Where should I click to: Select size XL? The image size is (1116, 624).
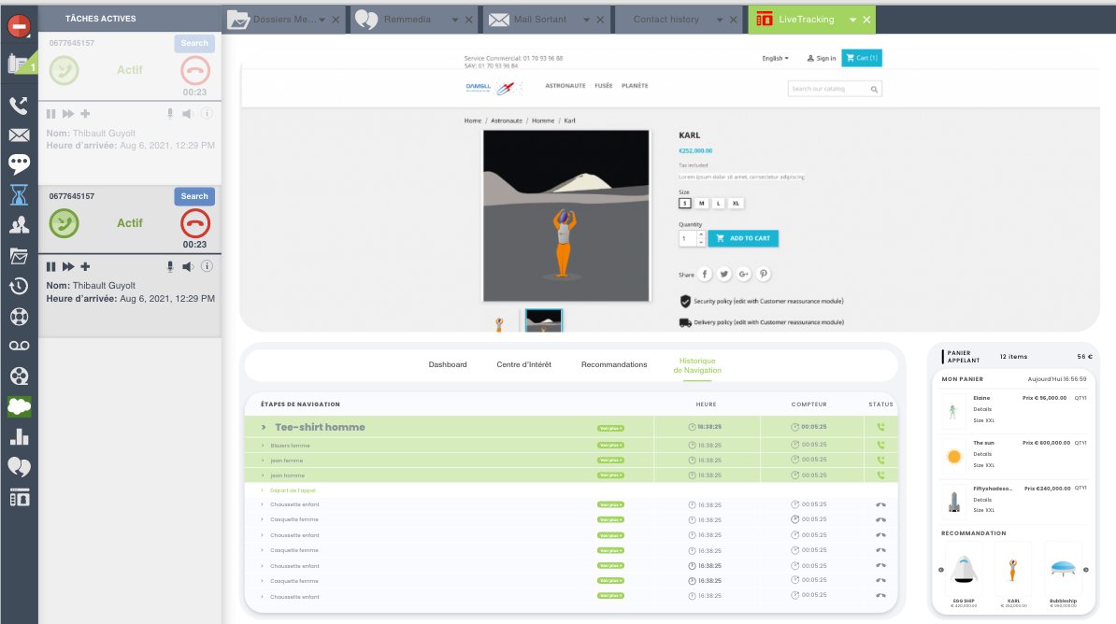pos(736,204)
